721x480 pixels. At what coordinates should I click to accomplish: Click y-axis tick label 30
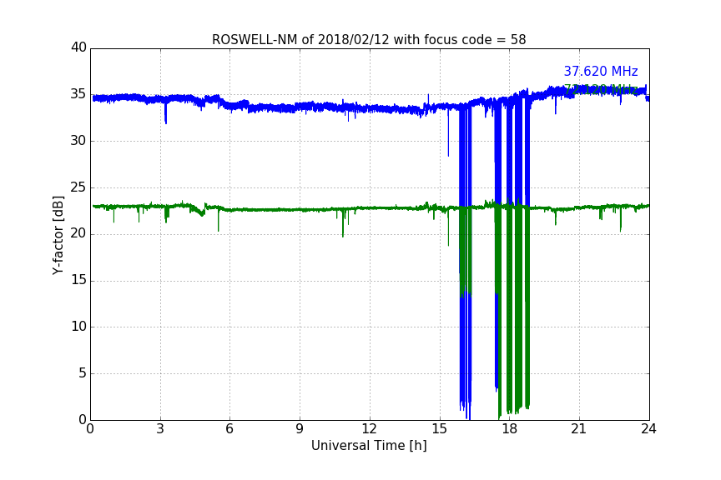click(x=78, y=141)
